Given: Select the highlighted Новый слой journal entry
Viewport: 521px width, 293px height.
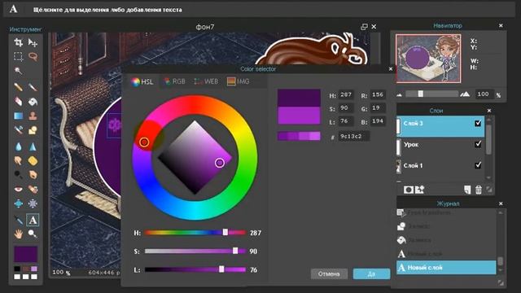Looking at the screenshot, I should tap(446, 268).
